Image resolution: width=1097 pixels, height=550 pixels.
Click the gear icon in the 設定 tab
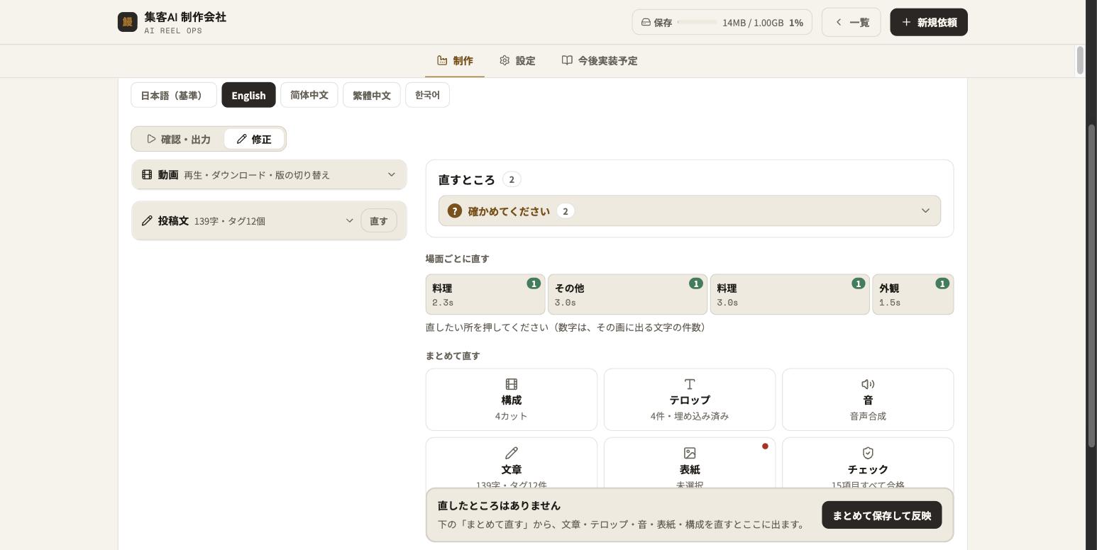pos(505,60)
